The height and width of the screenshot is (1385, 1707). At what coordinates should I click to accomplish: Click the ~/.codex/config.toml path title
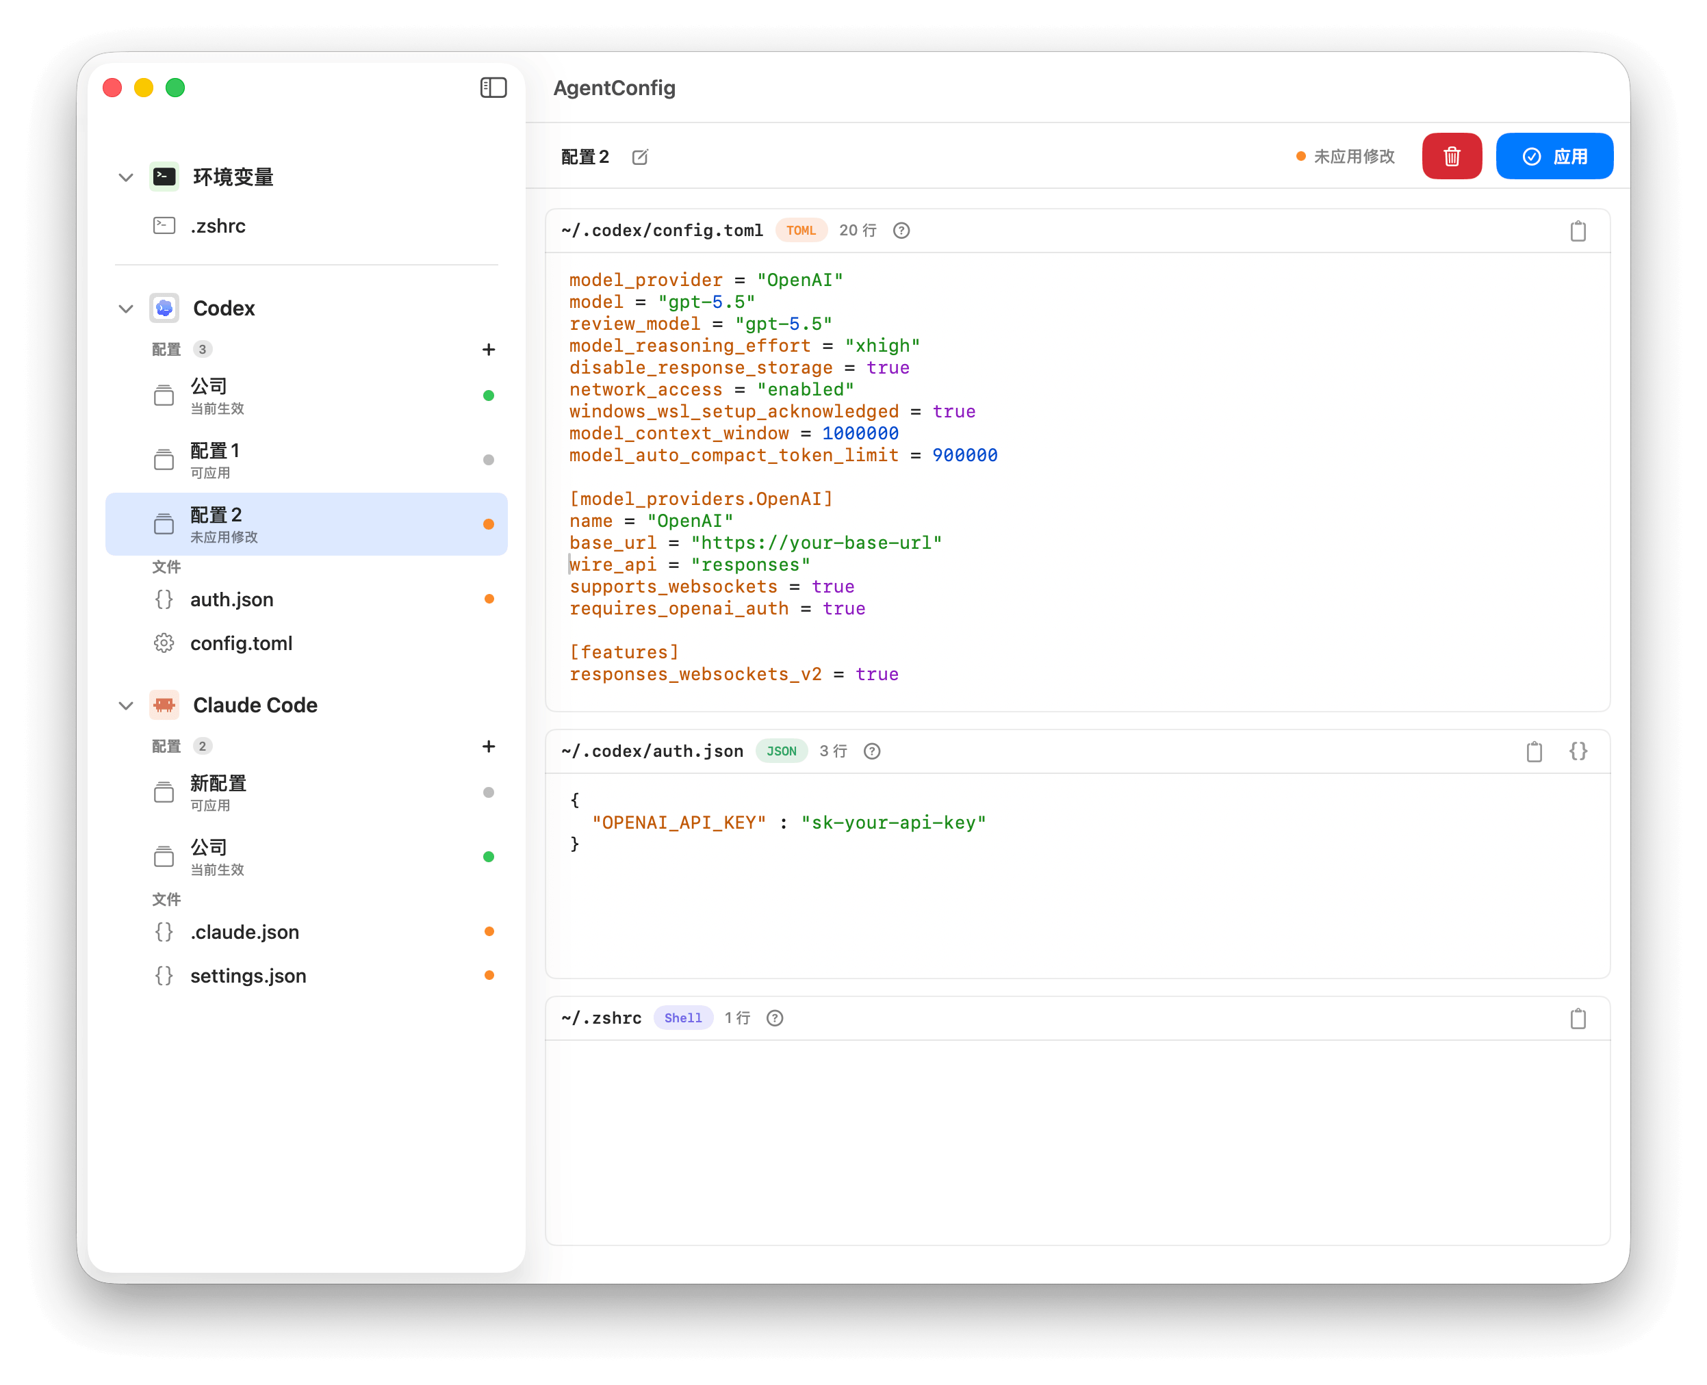click(662, 231)
